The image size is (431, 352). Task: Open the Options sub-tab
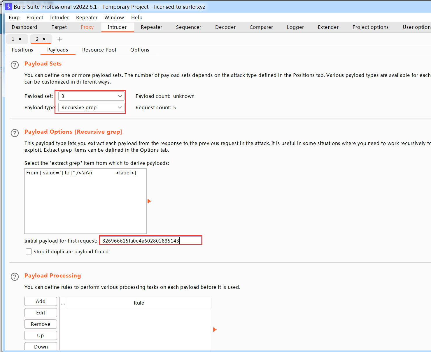click(x=139, y=50)
